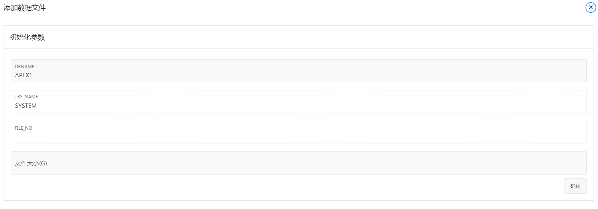598x209 pixels.
Task: Click the DBNAME field label
Action: pos(25,67)
